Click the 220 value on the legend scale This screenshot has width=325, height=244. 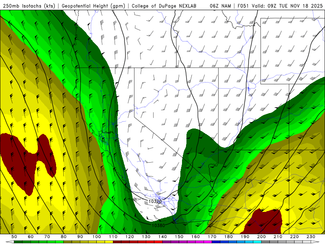[x=295, y=237]
